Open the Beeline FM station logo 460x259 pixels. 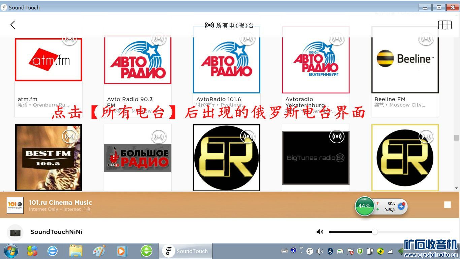(x=405, y=60)
